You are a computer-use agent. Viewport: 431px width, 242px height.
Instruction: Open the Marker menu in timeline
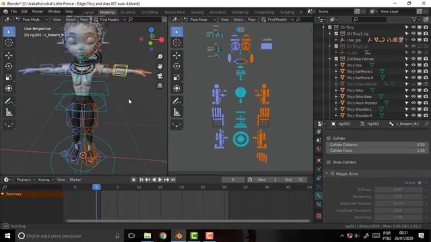click(75, 179)
